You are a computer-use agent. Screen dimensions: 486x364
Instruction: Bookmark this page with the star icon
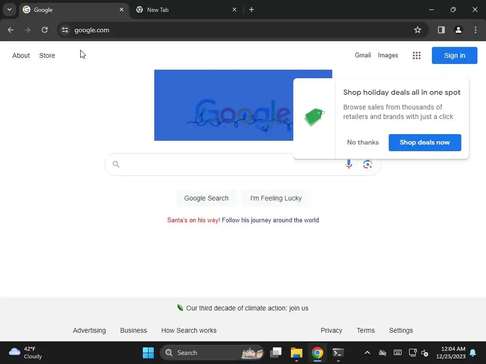418,30
